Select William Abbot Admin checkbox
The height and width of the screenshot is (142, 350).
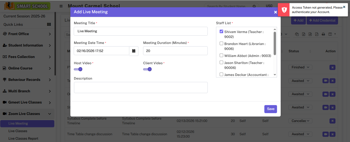coord(221,55)
